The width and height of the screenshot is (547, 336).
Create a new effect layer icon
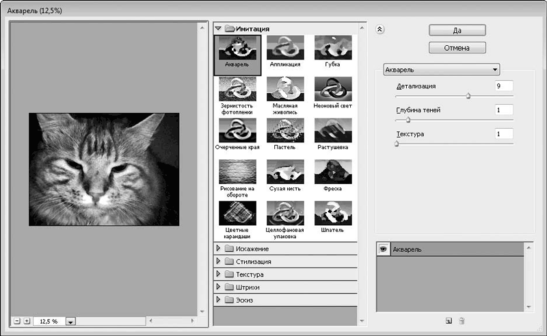point(449,321)
